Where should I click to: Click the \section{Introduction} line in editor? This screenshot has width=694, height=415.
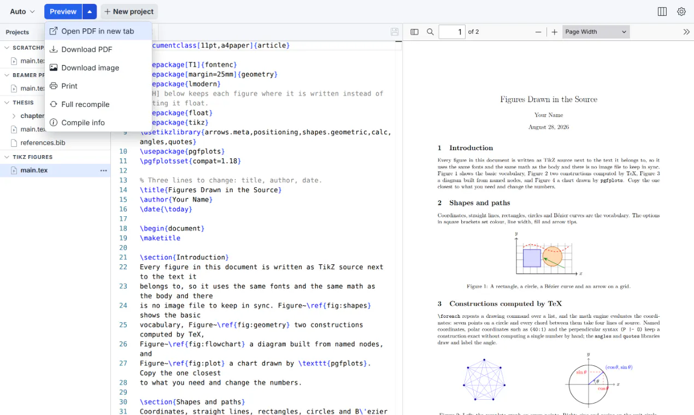pos(184,257)
